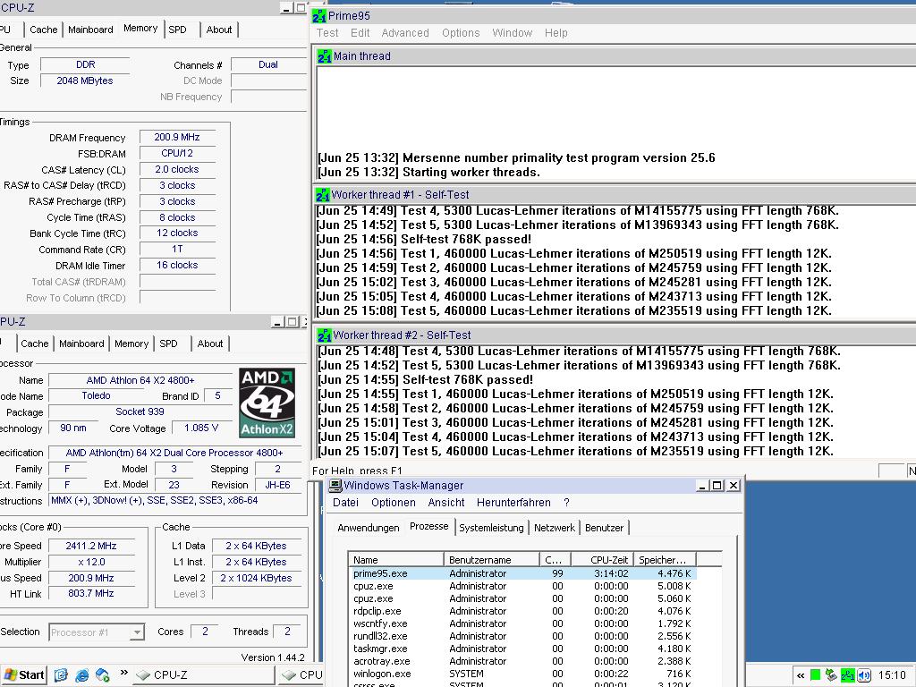This screenshot has width=916, height=687.
Task: Select SPD tab in lower CPU-Z window
Action: click(x=168, y=343)
